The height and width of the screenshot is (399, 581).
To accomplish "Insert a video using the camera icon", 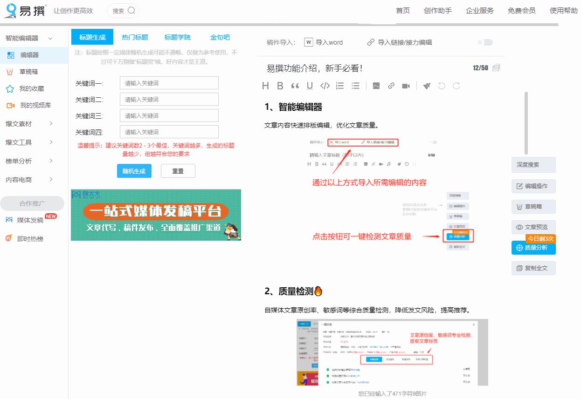I will [406, 86].
